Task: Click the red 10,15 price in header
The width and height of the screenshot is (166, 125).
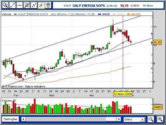Action: click(124, 6)
